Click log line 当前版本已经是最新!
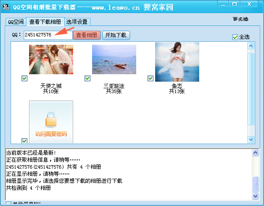264x206 pixels. [x=31, y=153]
